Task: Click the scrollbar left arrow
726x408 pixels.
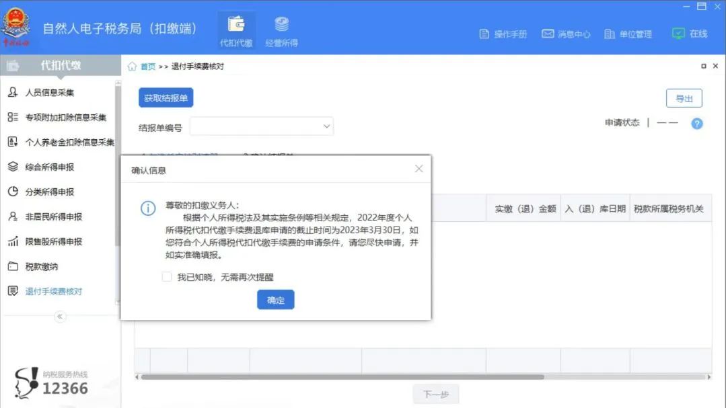Action: pyautogui.click(x=137, y=377)
